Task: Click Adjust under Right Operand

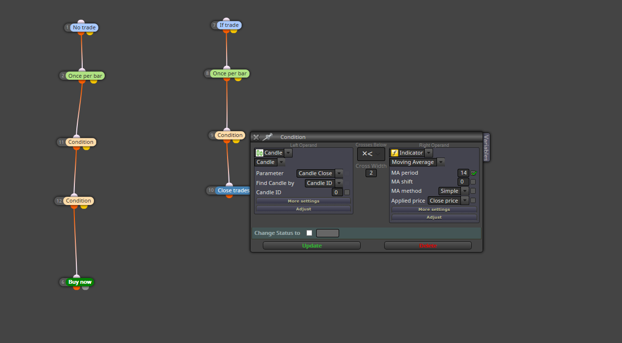Action: click(434, 217)
